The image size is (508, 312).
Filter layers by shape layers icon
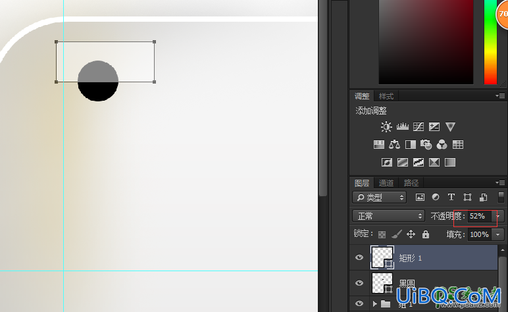467,197
